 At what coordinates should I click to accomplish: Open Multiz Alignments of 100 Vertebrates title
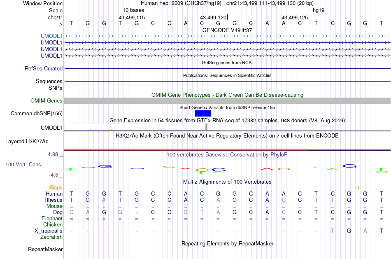tap(227, 182)
